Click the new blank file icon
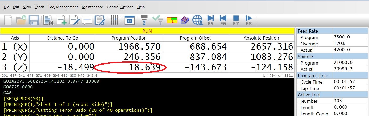Image resolution: width=369 pixels, height=116 pixels. pyautogui.click(x=8, y=20)
